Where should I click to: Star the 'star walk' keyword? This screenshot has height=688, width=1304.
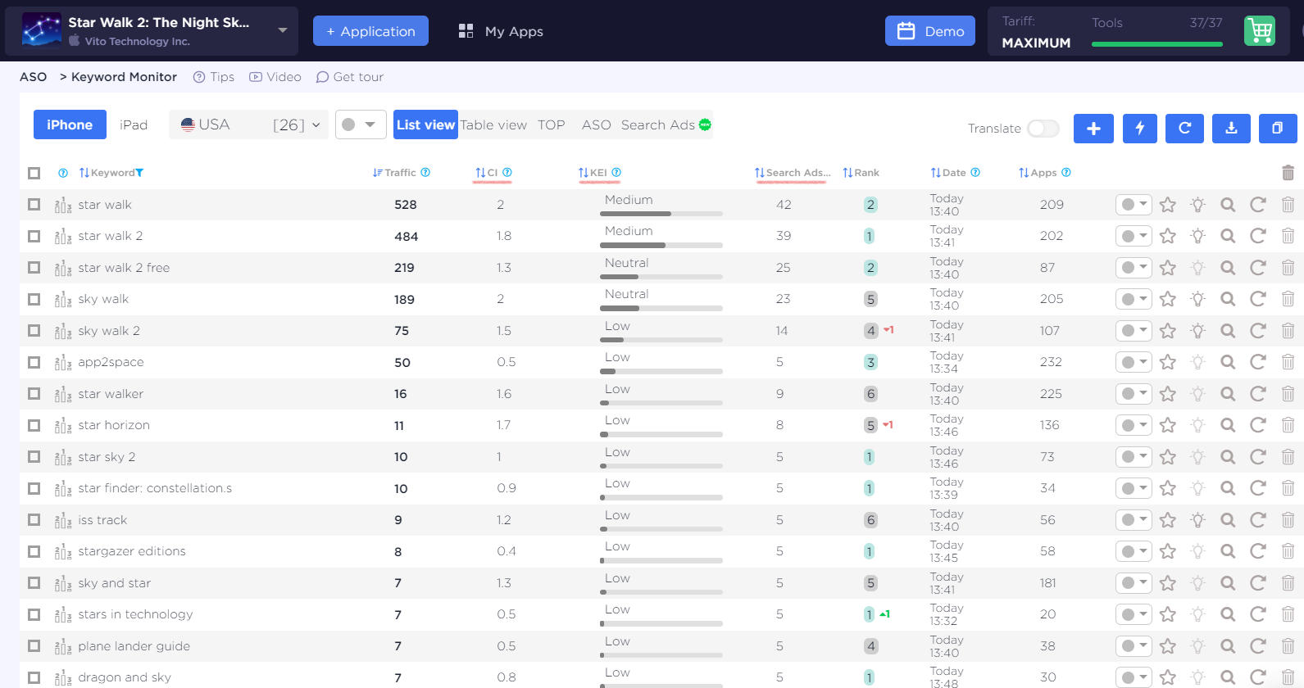[1168, 205]
